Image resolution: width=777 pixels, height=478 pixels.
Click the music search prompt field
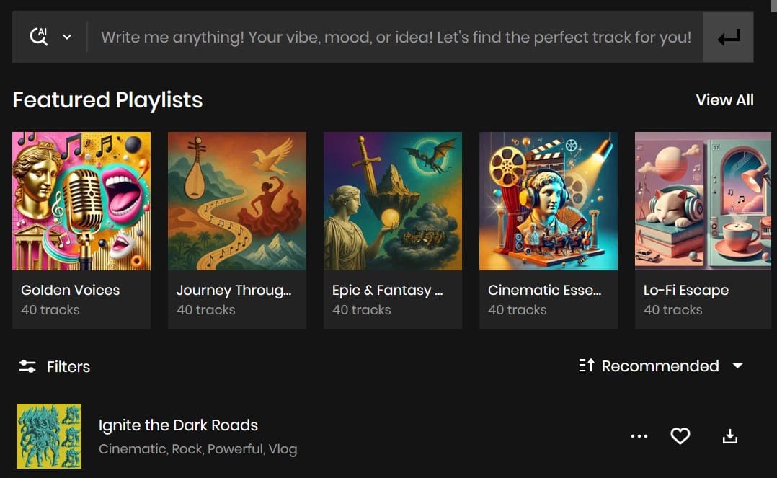click(396, 37)
